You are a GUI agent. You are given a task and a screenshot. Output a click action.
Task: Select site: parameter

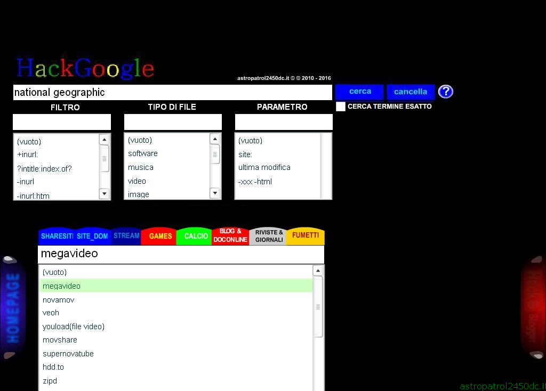coord(278,154)
